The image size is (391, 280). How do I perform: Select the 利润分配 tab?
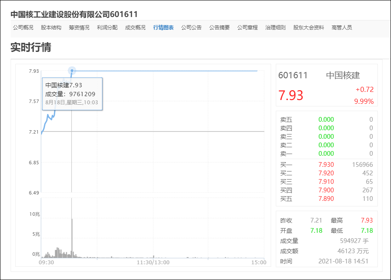[107, 28]
